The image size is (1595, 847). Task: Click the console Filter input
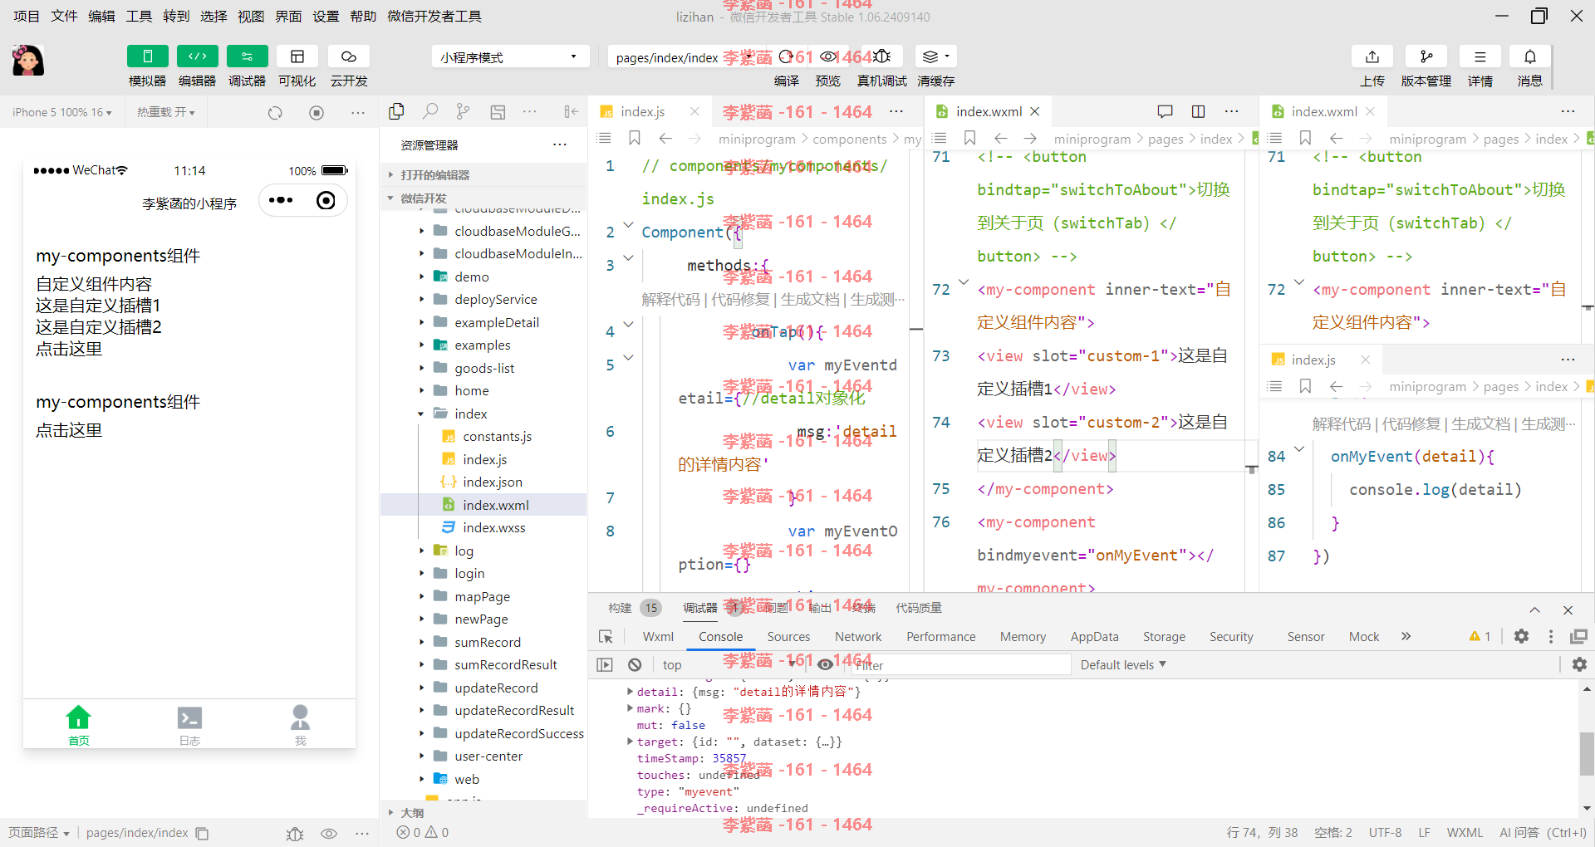[x=959, y=665]
